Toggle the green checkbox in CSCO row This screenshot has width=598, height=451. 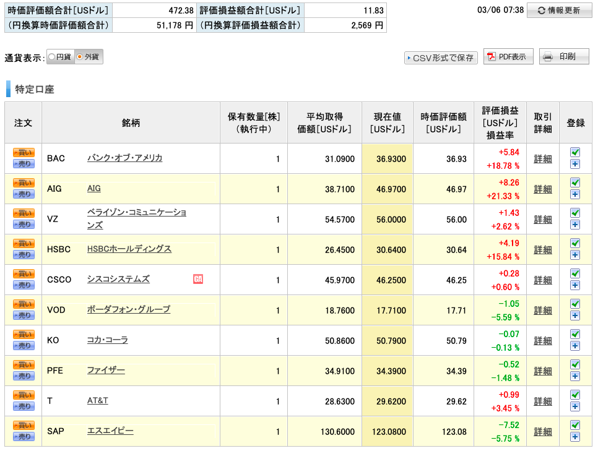pos(575,273)
